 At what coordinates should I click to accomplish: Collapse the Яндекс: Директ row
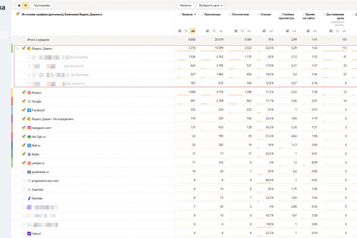tap(18, 48)
